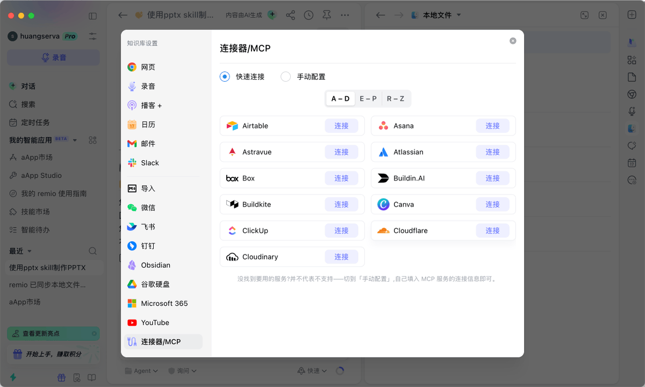This screenshot has width=645, height=387.
Task: Open the apps grid icon beside 我的智能应用
Action: [x=92, y=140]
